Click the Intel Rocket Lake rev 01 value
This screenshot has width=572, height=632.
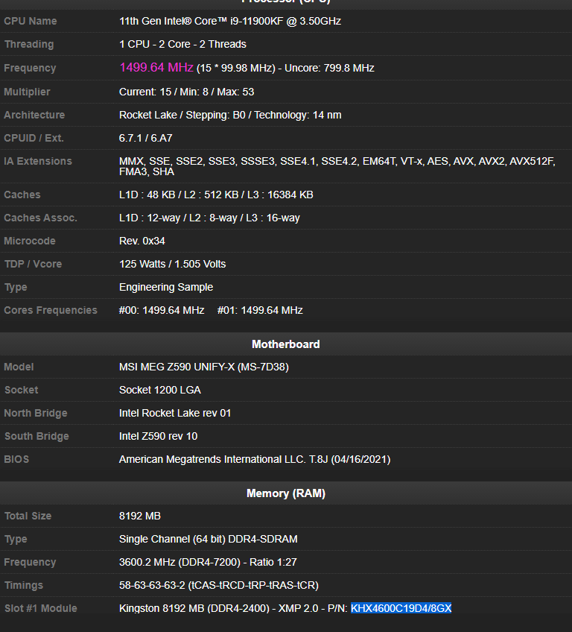pyautogui.click(x=175, y=413)
